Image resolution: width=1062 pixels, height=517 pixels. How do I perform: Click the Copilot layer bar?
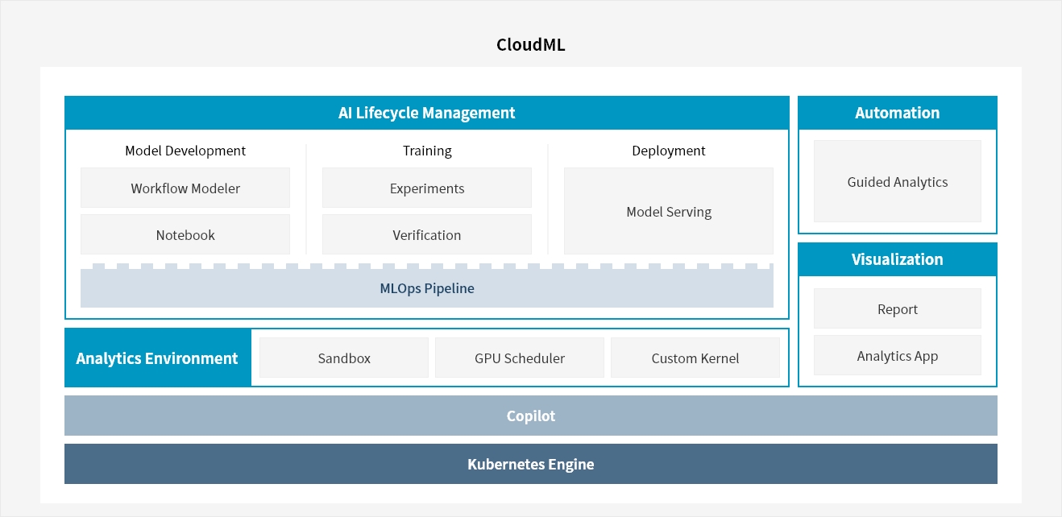click(x=531, y=416)
